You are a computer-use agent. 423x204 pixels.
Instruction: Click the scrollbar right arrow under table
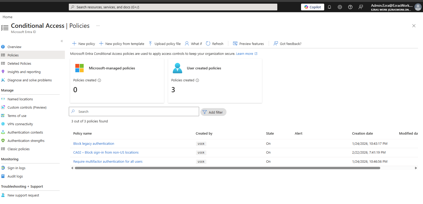pos(416,168)
